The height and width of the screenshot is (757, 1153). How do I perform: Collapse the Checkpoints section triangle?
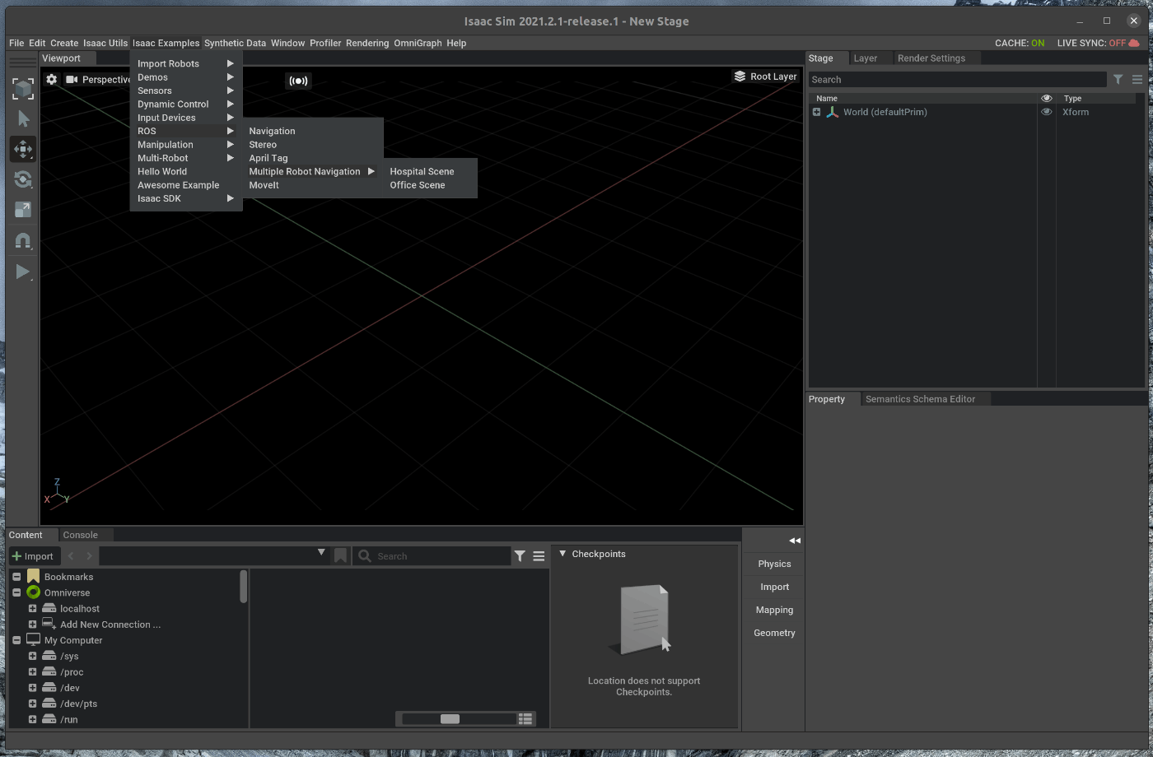562,554
